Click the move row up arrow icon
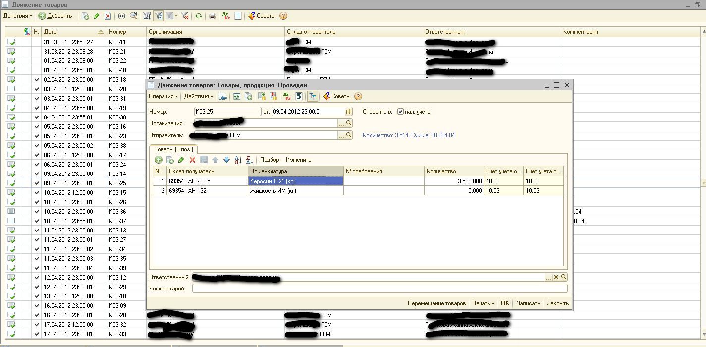Screen dimensions: 706x347 pyautogui.click(x=215, y=160)
